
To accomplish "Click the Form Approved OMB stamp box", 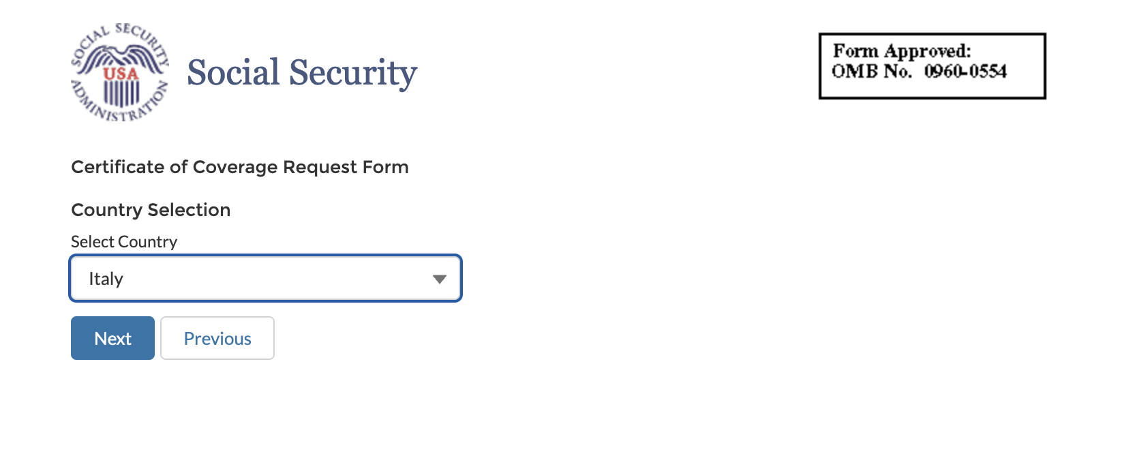I will coord(931,65).
